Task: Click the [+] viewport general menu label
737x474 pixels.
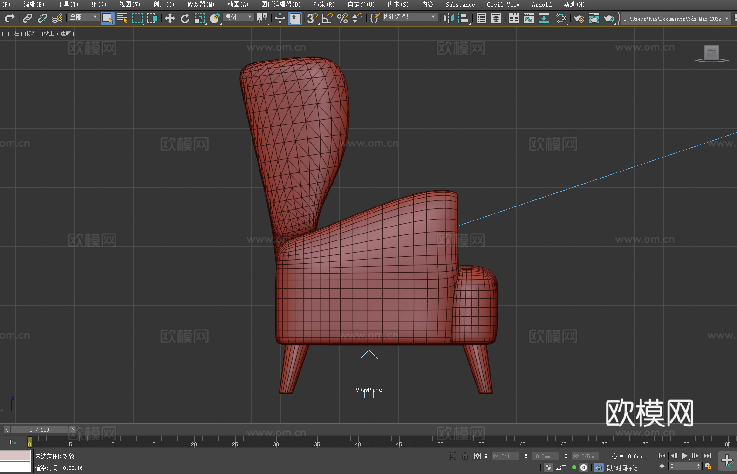Action: [6, 34]
